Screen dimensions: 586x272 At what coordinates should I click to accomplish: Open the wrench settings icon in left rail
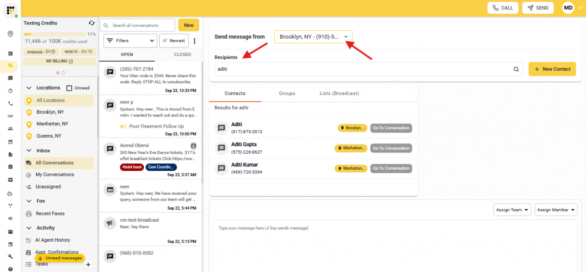pyautogui.click(x=10, y=257)
